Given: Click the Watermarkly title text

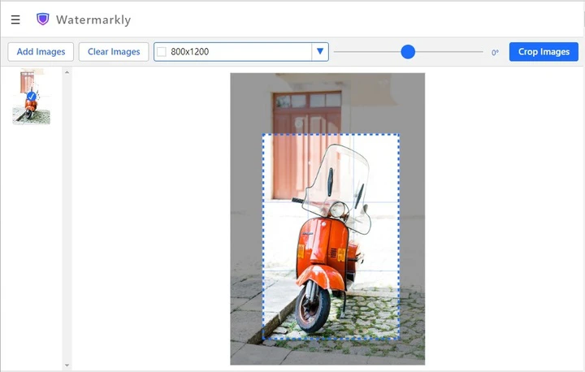Looking at the screenshot, I should pyautogui.click(x=93, y=19).
